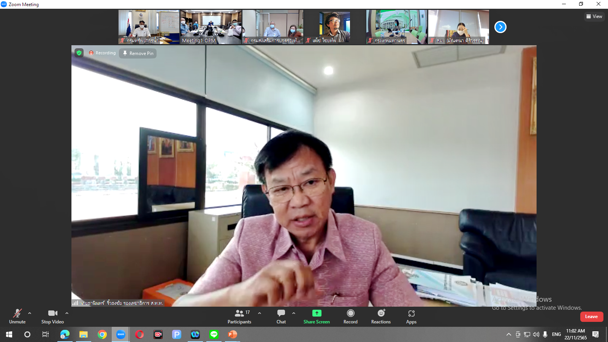Click Remove Pin button
The image size is (608, 342).
point(138,53)
